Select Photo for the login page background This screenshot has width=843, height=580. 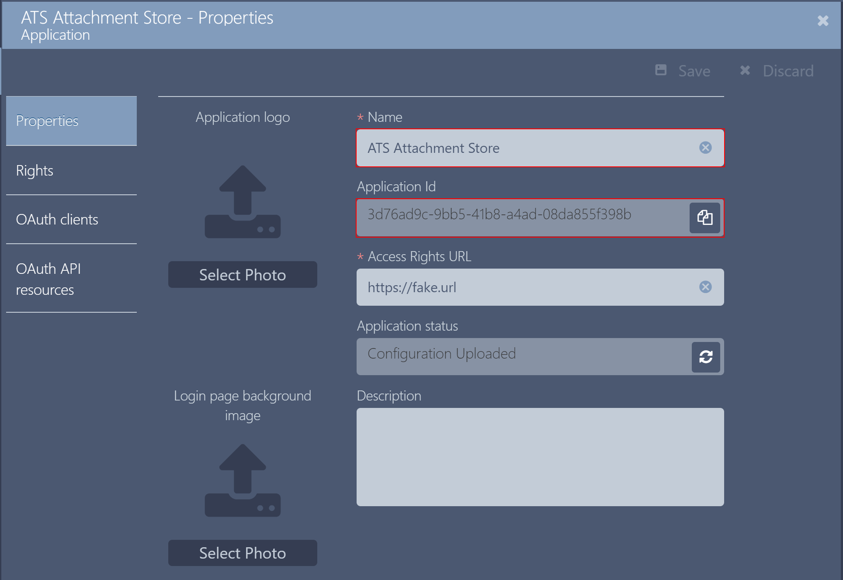[243, 552]
